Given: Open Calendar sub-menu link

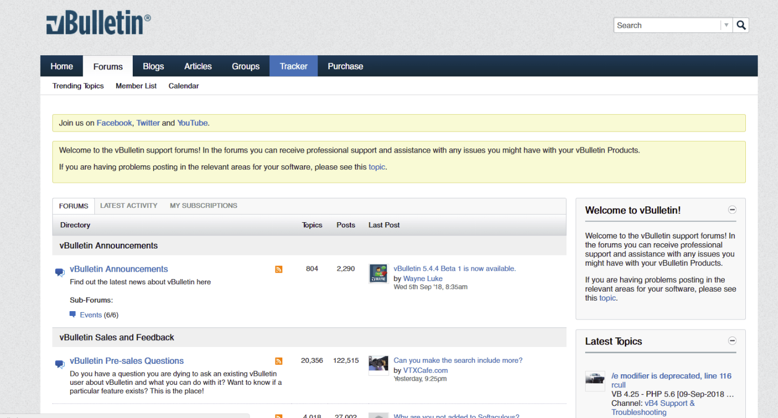Looking at the screenshot, I should 183,86.
